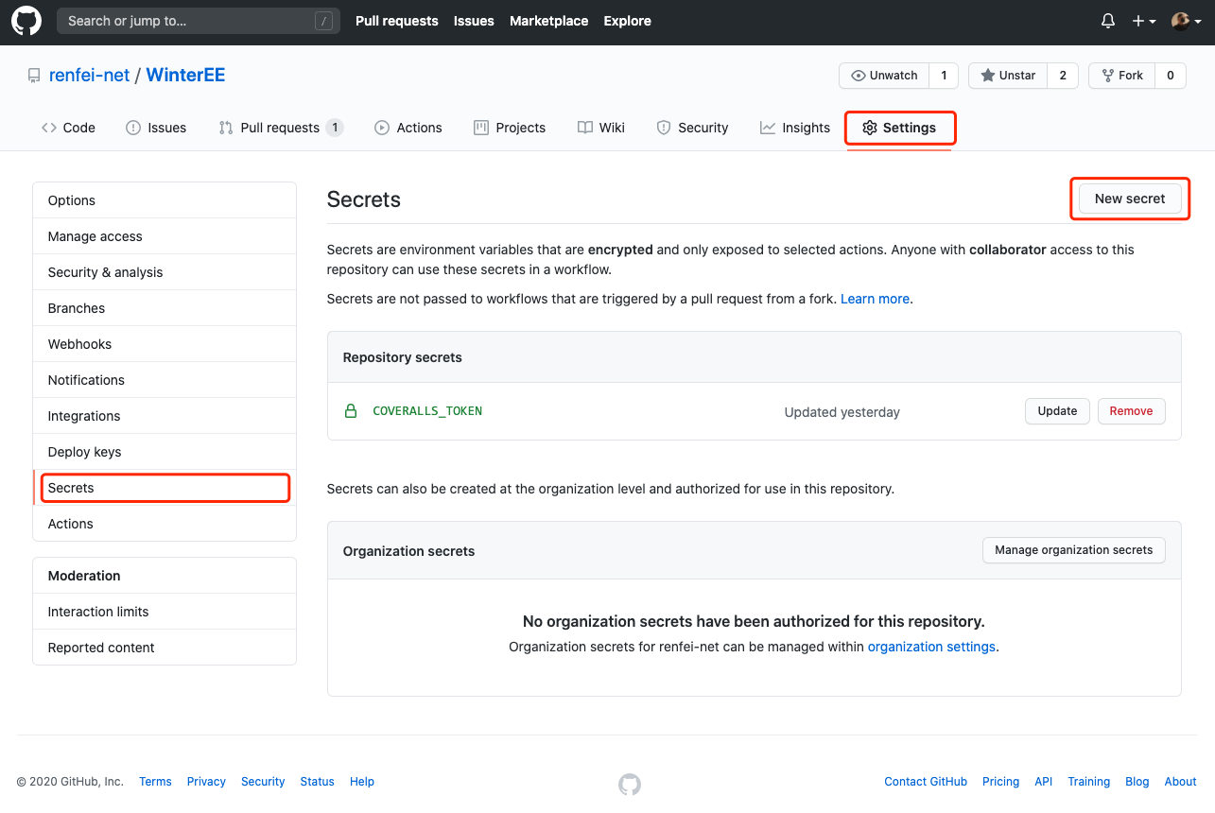Click the code brackets icon on Code tab
This screenshot has height=813, width=1215.
(x=48, y=128)
